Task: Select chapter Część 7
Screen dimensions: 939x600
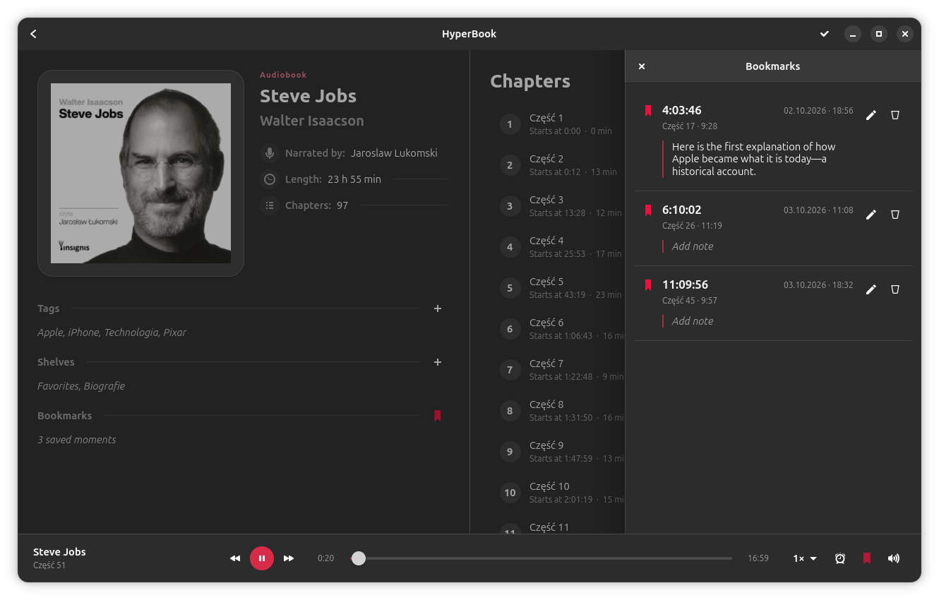Action: pyautogui.click(x=556, y=370)
